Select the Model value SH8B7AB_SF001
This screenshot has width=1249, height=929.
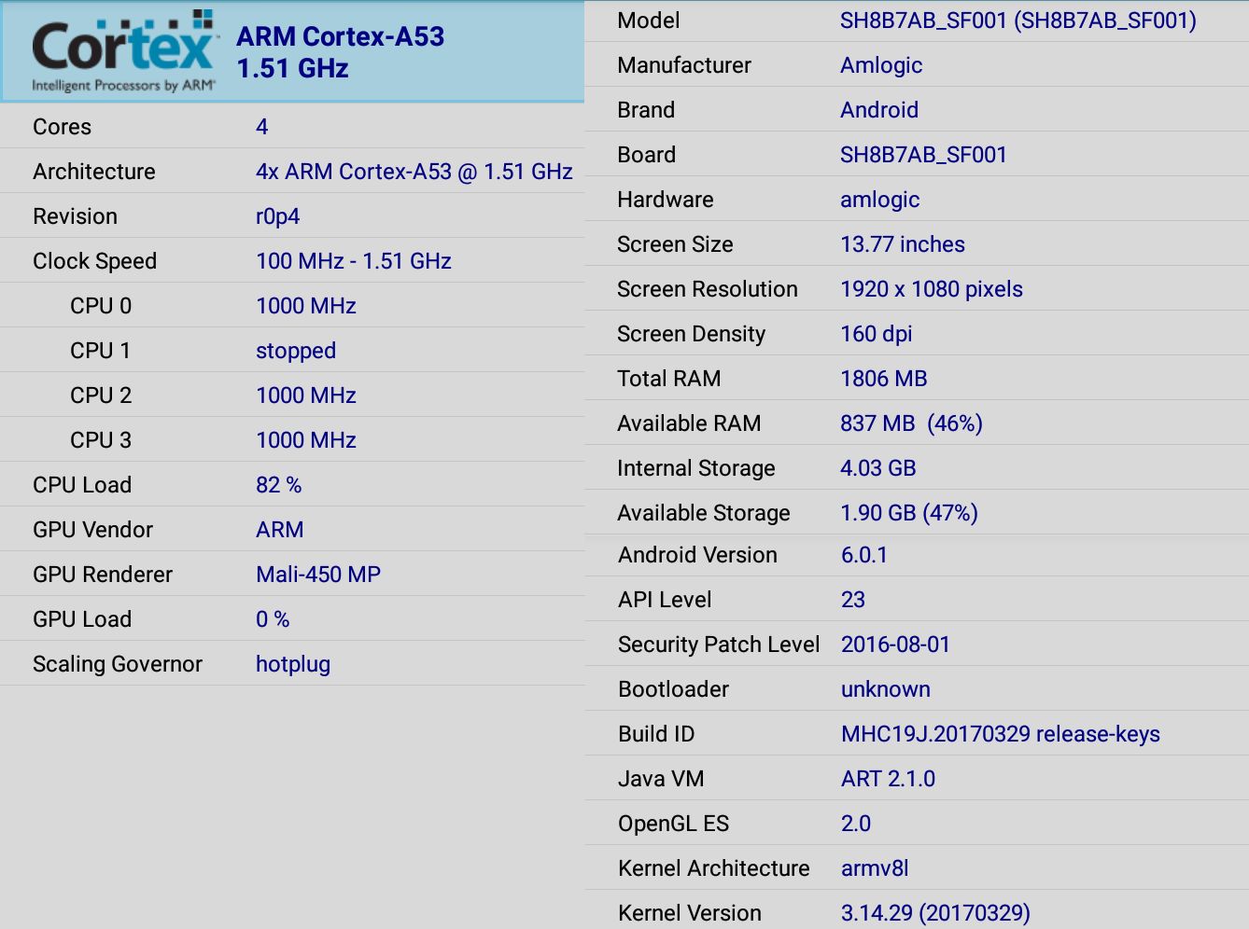click(1018, 21)
